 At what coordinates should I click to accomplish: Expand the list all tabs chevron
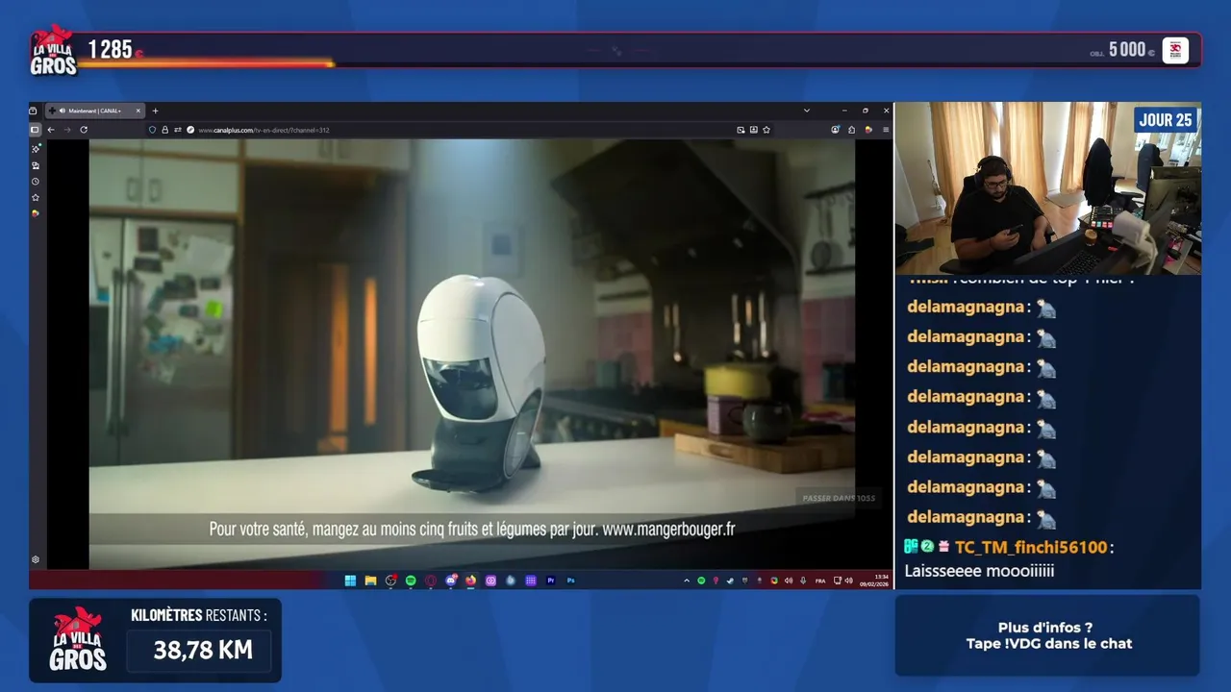point(806,111)
